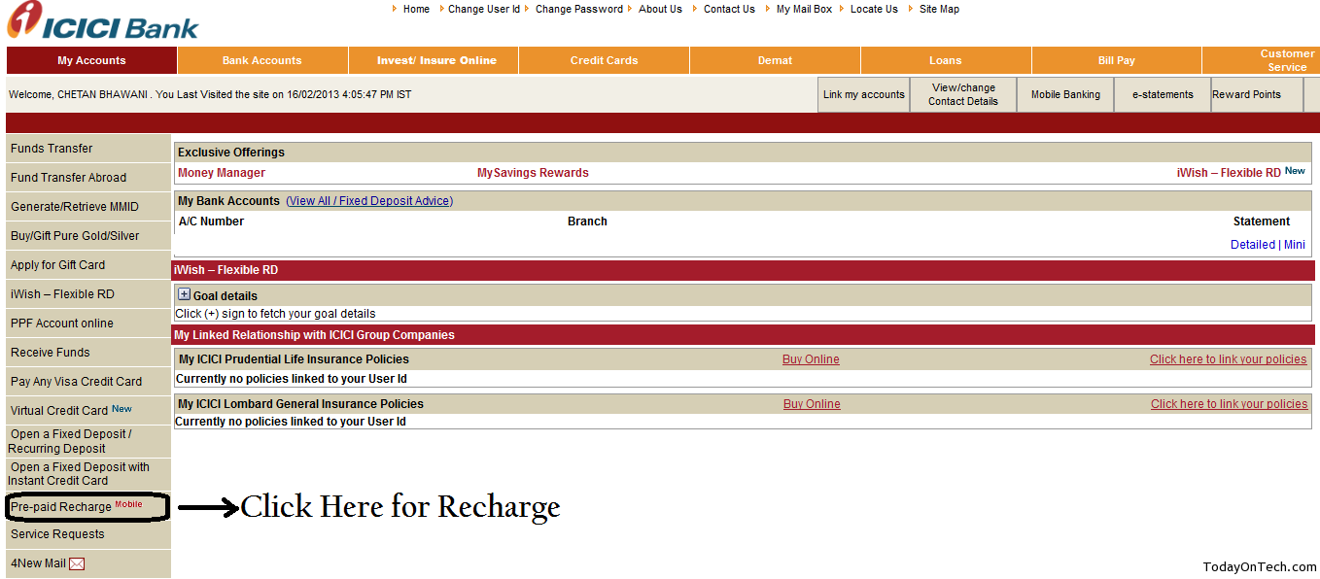
Task: Click the Change Password link
Action: click(579, 9)
